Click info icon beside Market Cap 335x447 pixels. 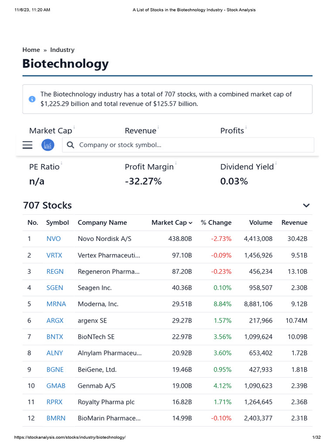point(74,127)
